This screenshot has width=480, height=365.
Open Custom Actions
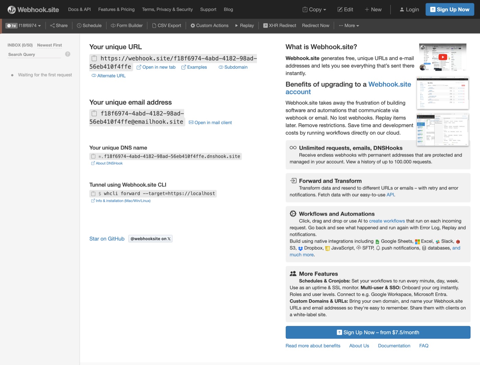pyautogui.click(x=209, y=26)
